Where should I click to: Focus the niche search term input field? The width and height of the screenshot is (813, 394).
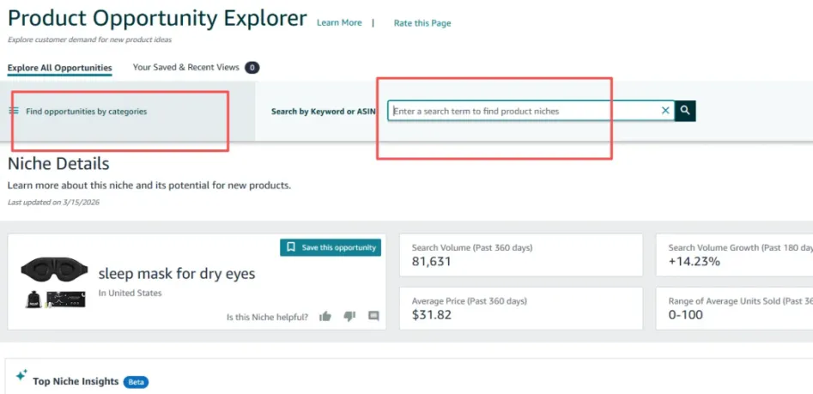click(x=524, y=111)
